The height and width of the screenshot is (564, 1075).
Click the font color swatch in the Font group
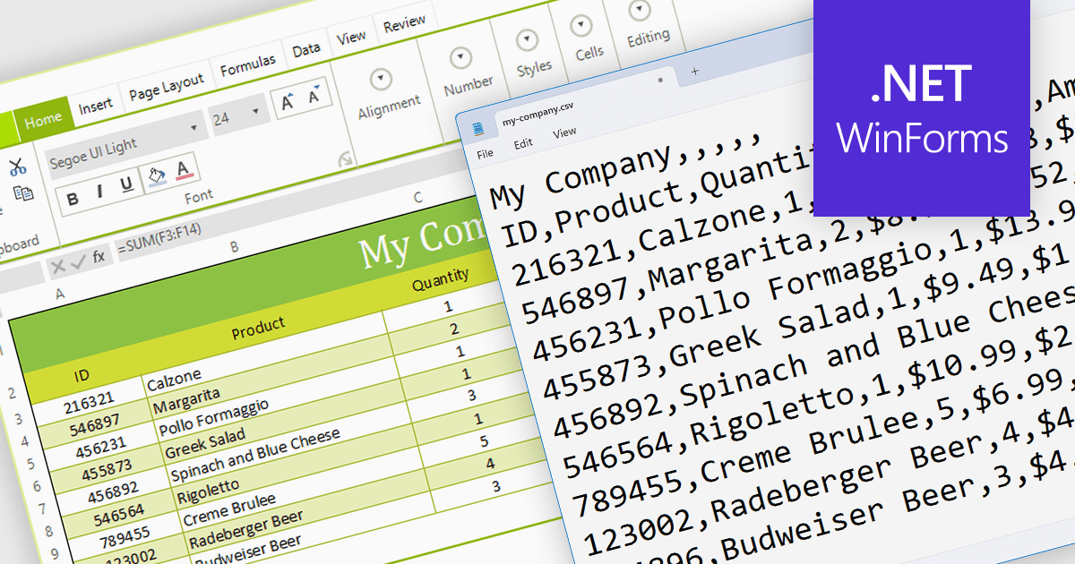pyautogui.click(x=182, y=170)
